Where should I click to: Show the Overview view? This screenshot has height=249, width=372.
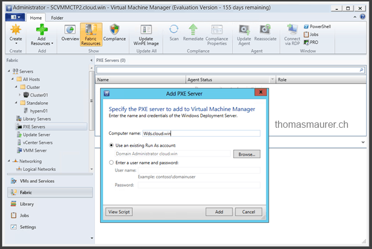tap(70, 33)
